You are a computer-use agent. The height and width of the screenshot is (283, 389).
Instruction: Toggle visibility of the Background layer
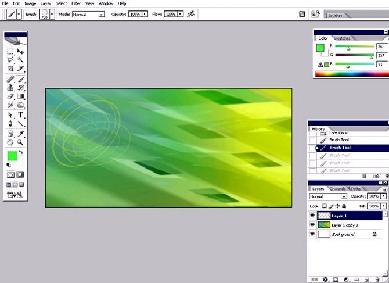312,234
